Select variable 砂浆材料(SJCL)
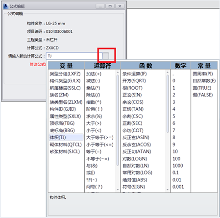The height and width of the screenshot is (218, 220). click(x=65, y=151)
